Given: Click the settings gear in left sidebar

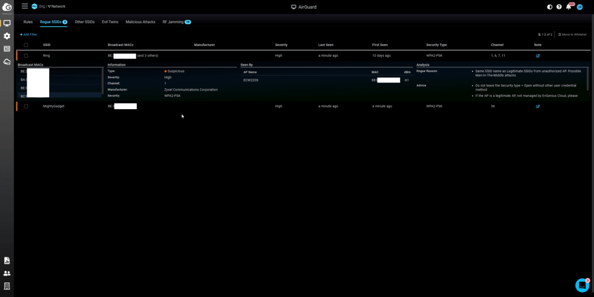Looking at the screenshot, I should tap(7, 36).
